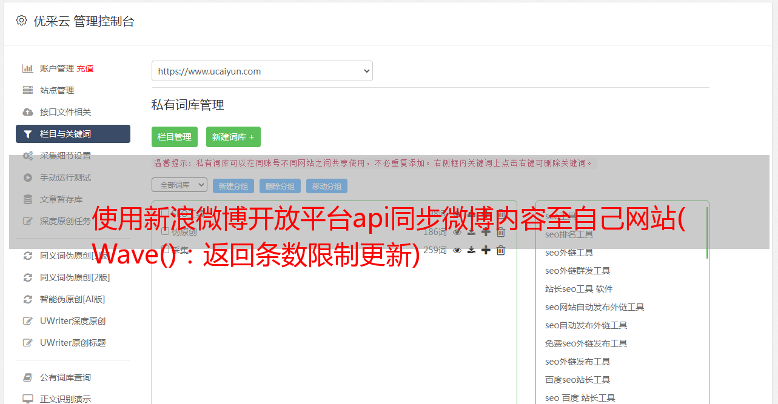The width and height of the screenshot is (778, 404).
Task: Click the edit icon for UWriter原创标题
Action: [28, 343]
